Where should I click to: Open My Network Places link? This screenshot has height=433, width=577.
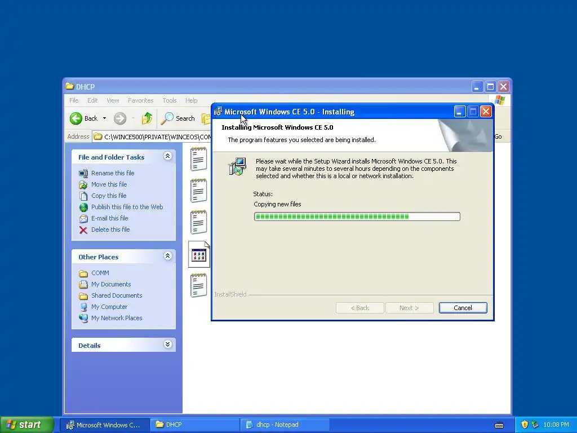(117, 318)
